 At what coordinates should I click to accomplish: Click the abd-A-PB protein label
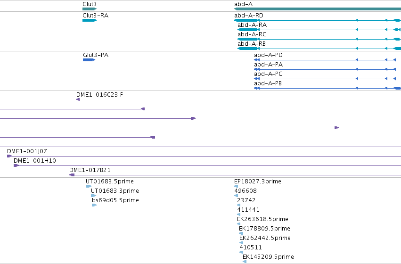[268, 83]
